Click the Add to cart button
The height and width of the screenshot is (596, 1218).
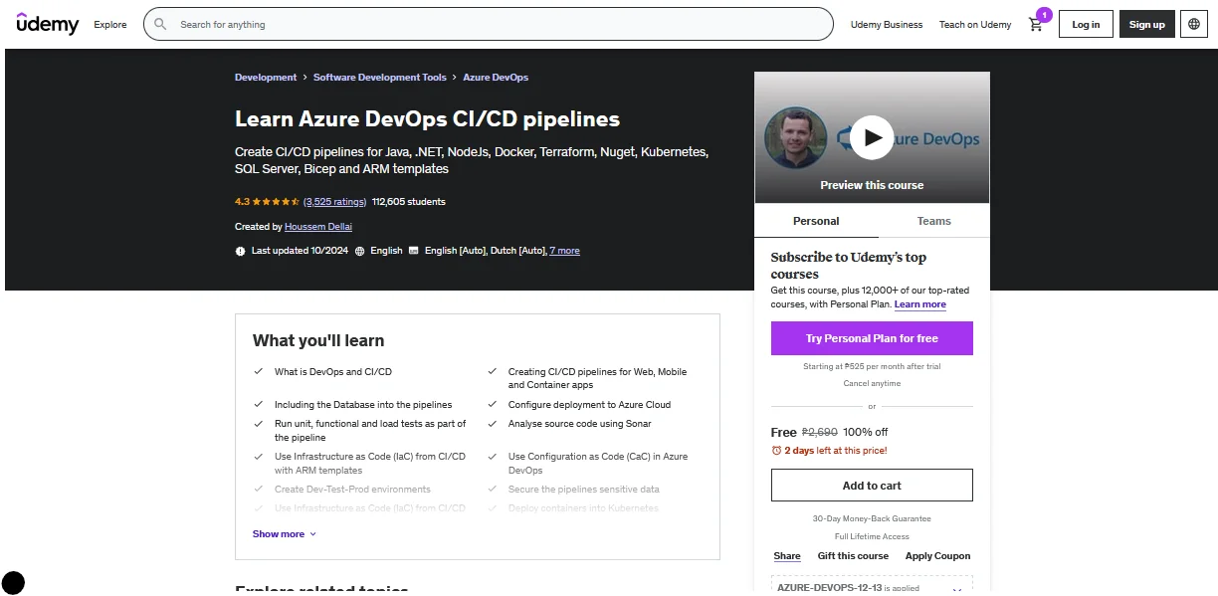872,486
